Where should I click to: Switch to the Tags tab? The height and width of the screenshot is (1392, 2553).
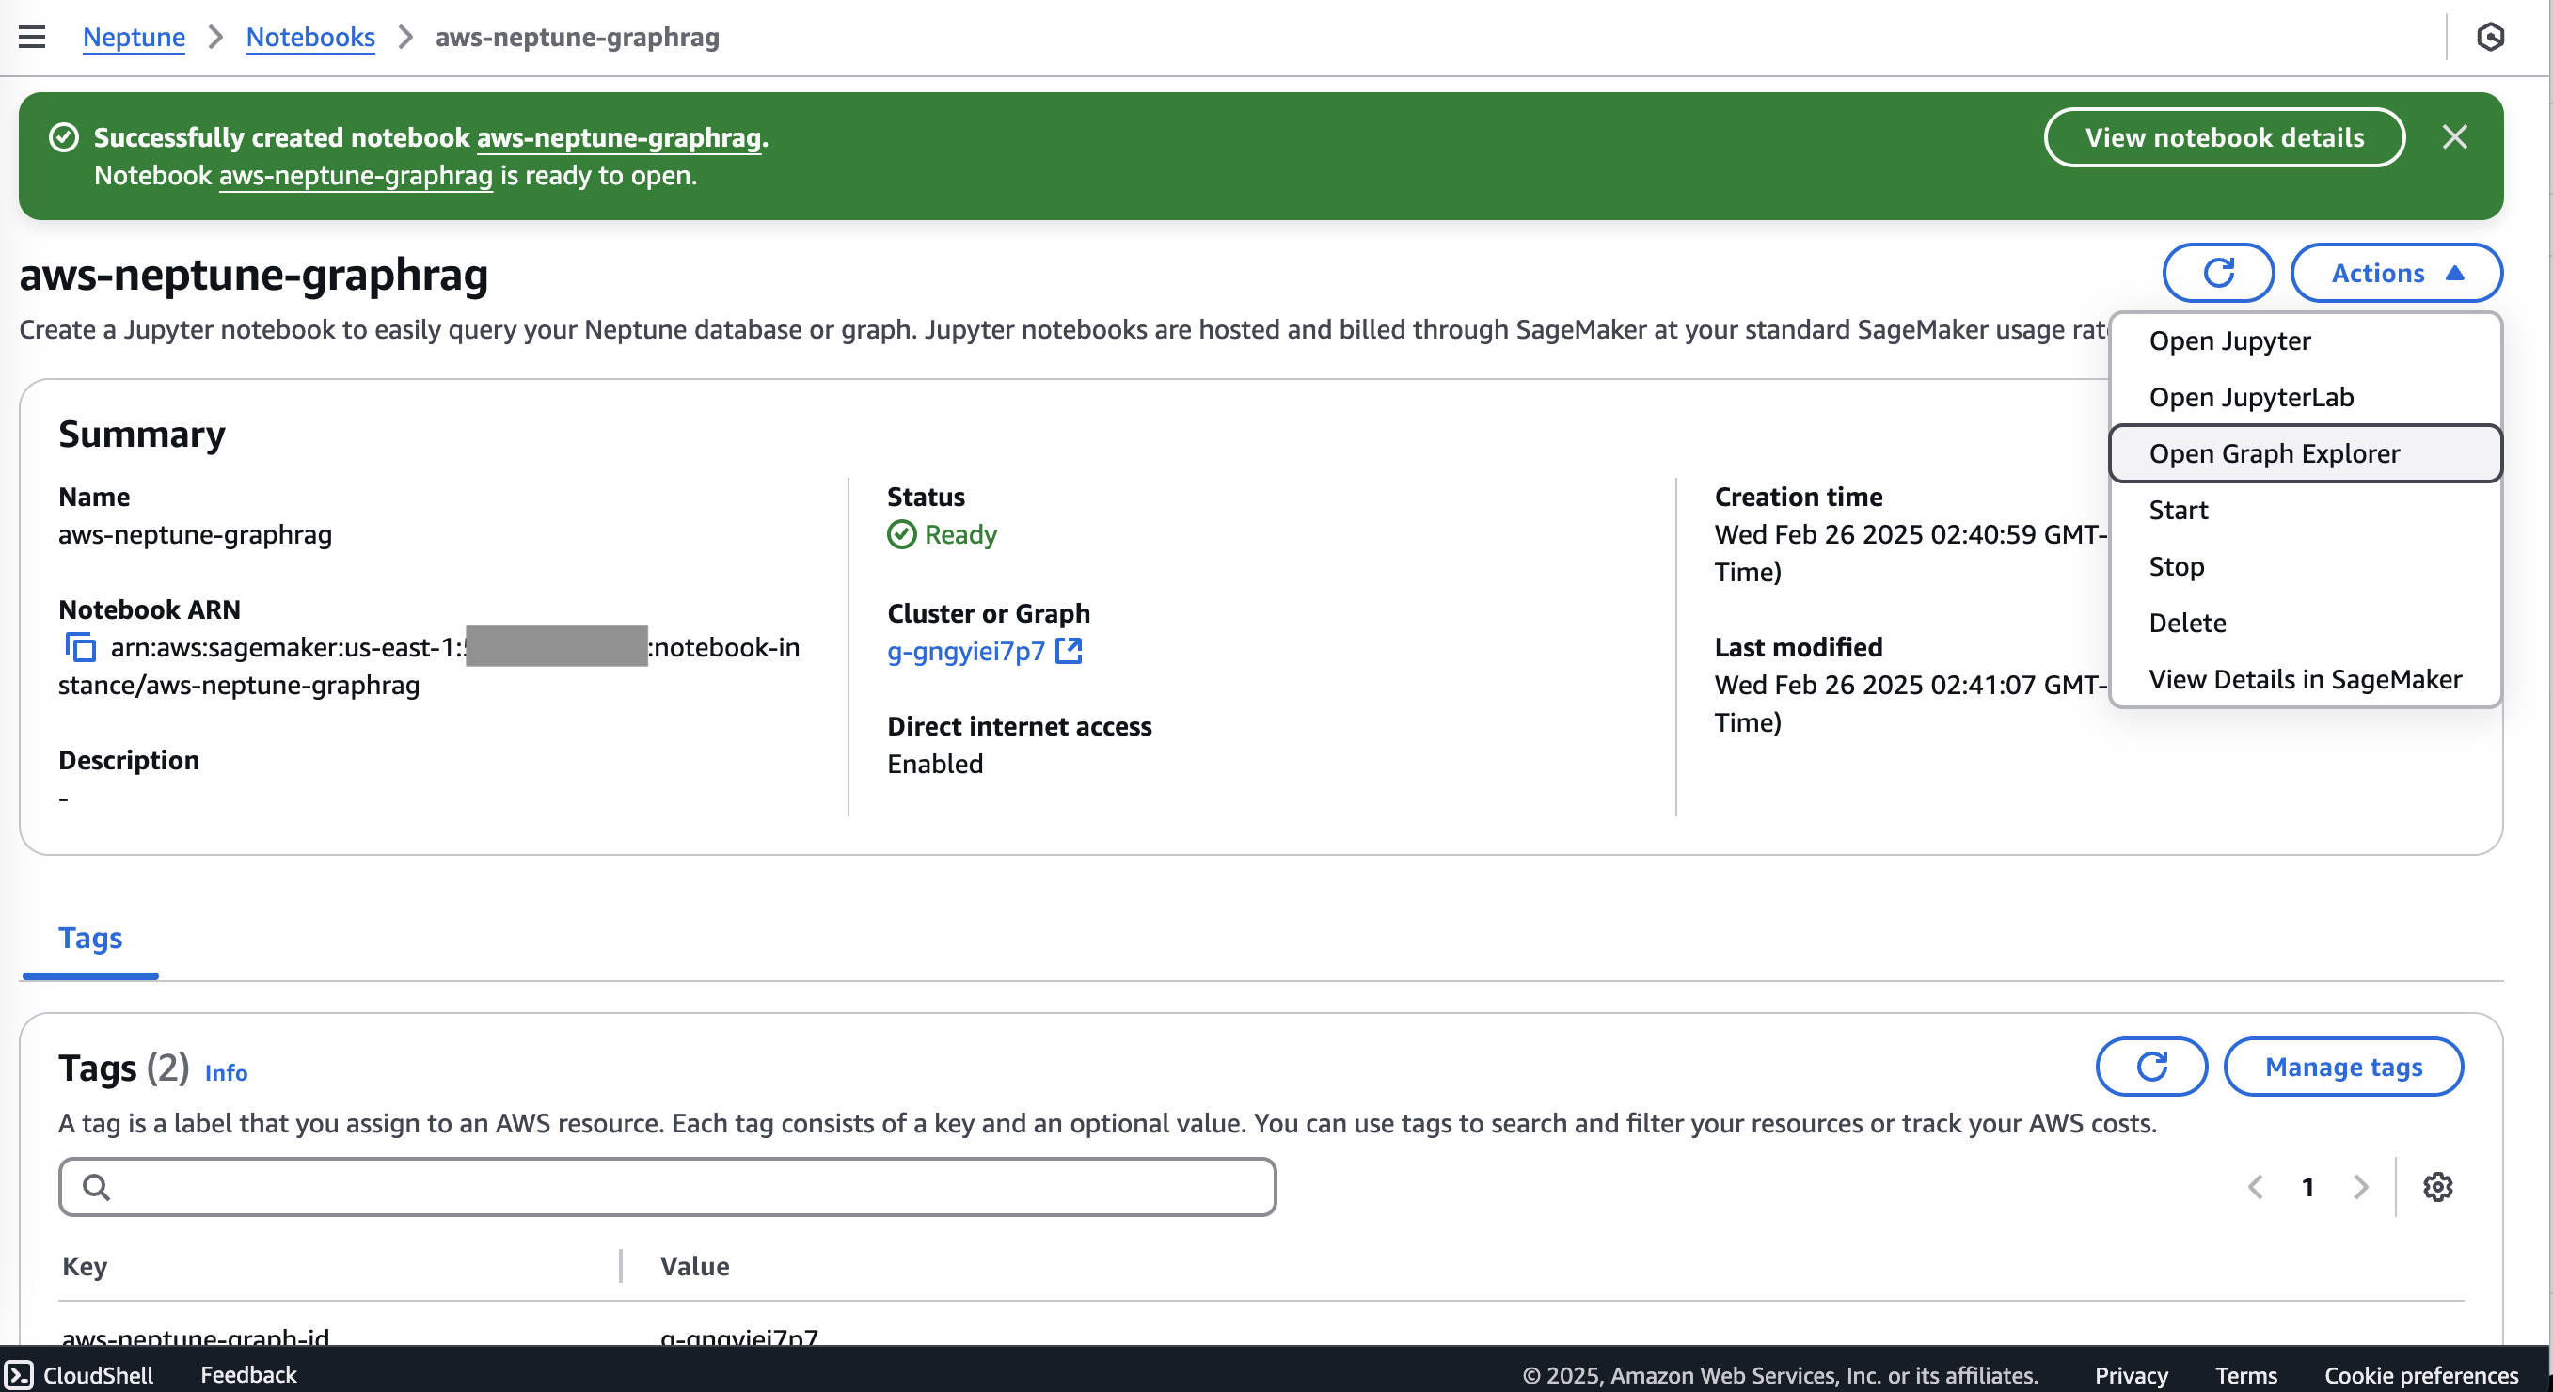click(90, 937)
